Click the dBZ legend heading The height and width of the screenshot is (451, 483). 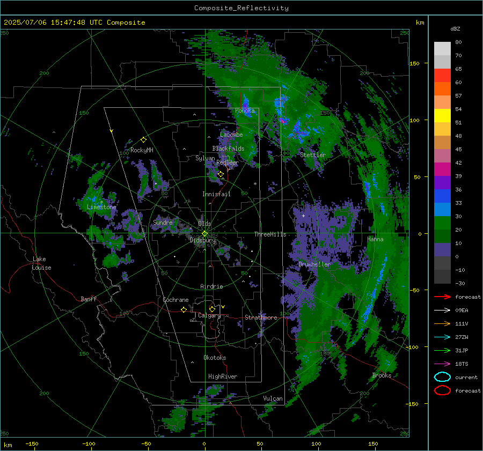(x=455, y=29)
